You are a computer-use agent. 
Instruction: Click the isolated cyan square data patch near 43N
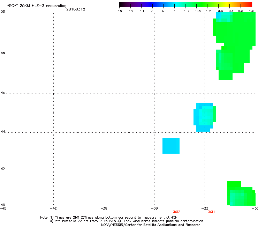171,146
